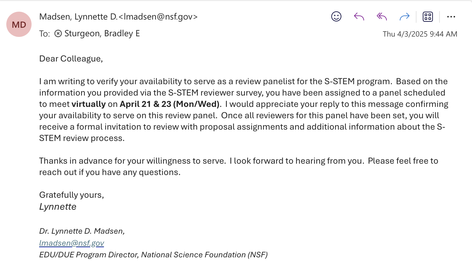Viewport: 472px width, 275px height.
Task: Click the Thu 4/3/2025 9:44 AM timestamp
Action: 420,34
